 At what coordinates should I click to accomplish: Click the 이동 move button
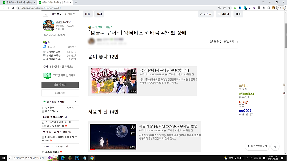88,14
